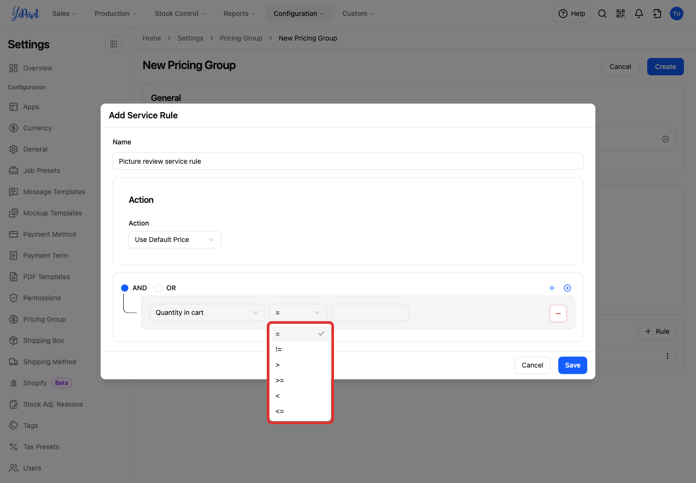
Task: Open the Use Default Price action dropdown
Action: [x=175, y=240]
